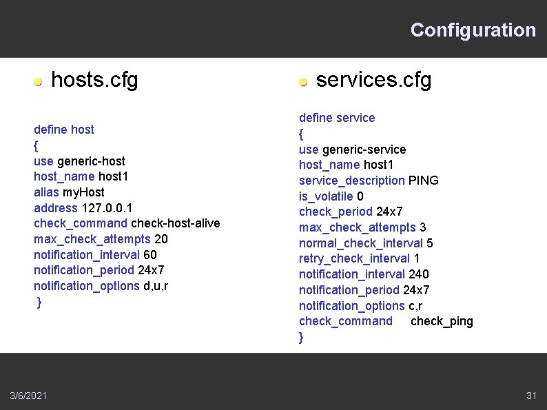Click 'retry_check_interval 1' line

coord(359,258)
